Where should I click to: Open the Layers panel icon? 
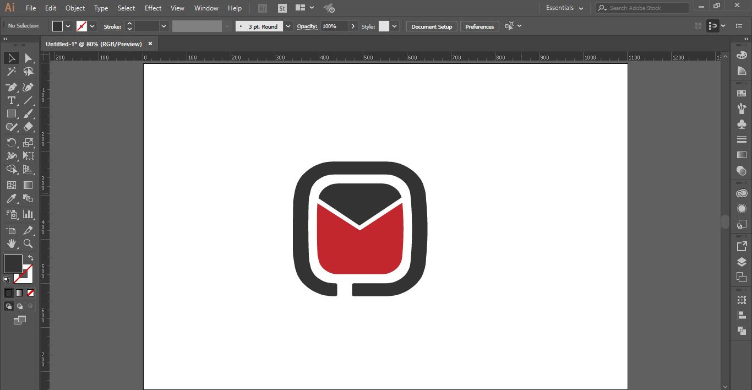(x=742, y=262)
